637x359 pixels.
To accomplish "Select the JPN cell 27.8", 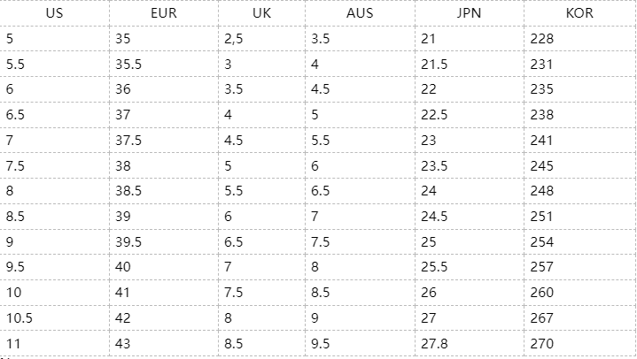I will coord(470,344).
